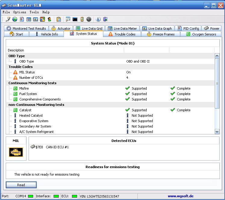Viewport: 225px width, 200px height.
Task: Click the bar chart toolbar icon
Action: tap(36, 19)
